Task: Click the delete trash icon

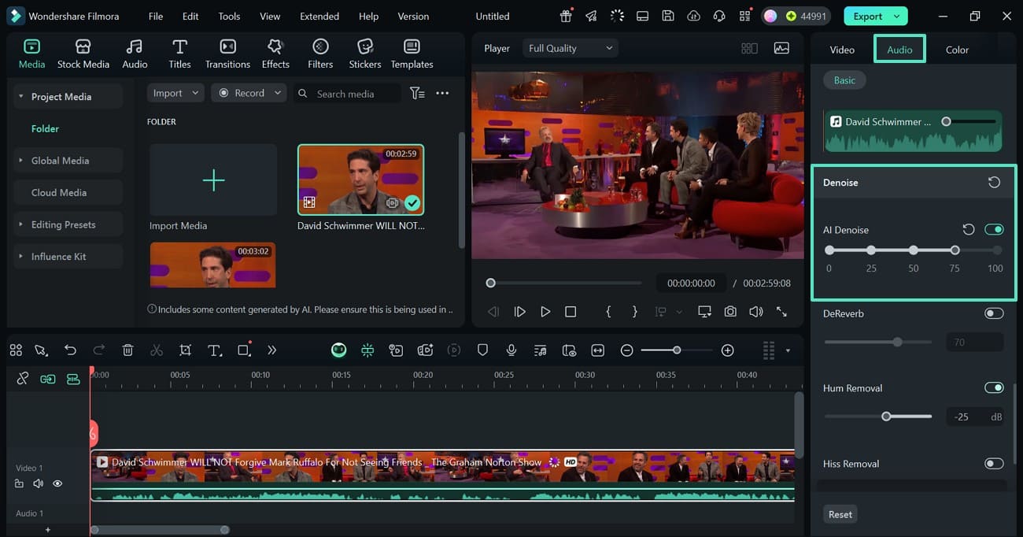Action: coord(128,350)
